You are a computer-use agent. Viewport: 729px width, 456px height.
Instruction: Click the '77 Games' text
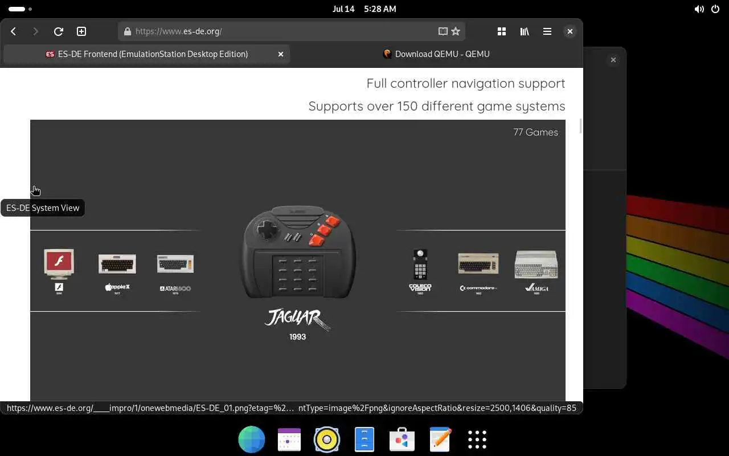click(535, 132)
